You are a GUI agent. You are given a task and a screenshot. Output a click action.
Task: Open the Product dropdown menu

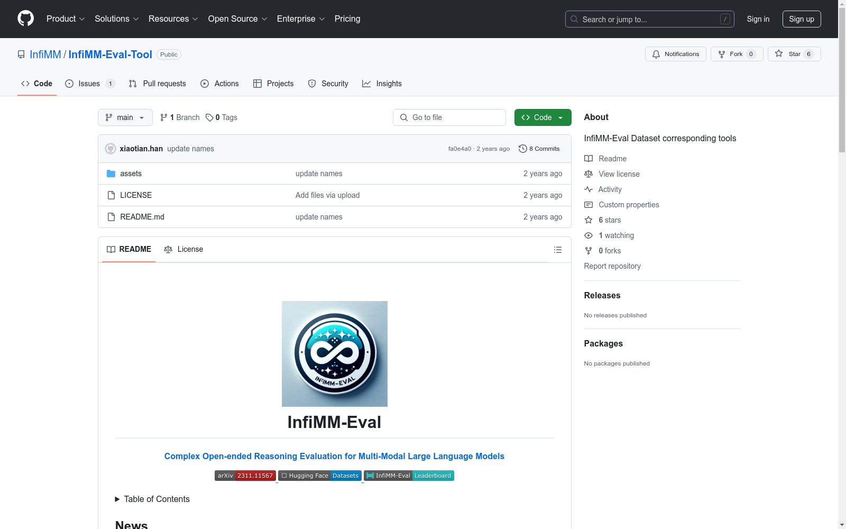click(66, 19)
